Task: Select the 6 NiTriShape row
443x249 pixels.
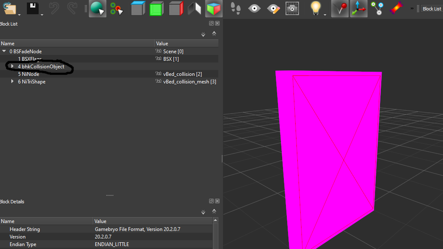Action: [x=109, y=81]
